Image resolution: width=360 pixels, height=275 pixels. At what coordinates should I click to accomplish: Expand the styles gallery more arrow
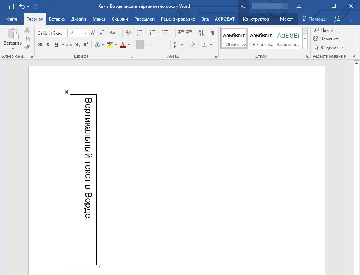(305, 46)
